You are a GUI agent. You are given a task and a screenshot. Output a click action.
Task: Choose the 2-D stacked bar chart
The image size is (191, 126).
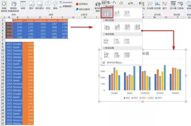point(117,41)
